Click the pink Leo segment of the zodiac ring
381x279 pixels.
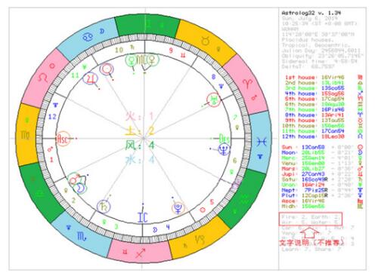click(45, 78)
